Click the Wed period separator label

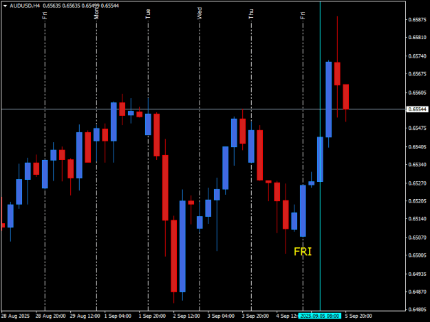click(200, 13)
